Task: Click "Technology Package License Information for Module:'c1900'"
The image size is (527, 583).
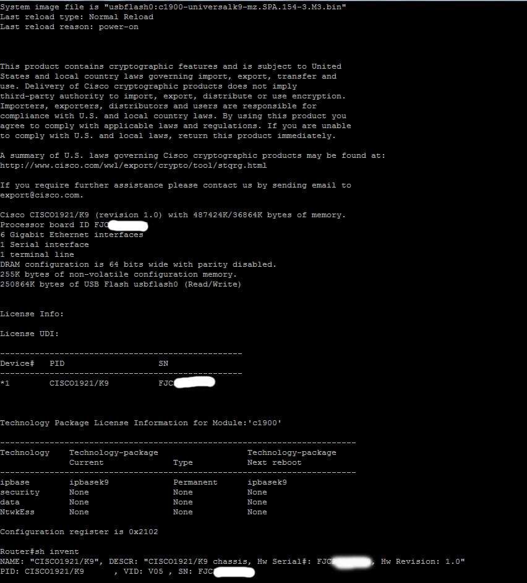Action: coord(141,423)
